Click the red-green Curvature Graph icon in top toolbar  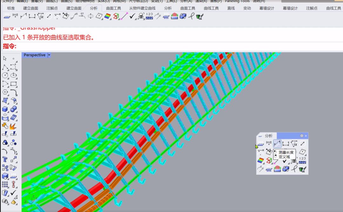pos(174,16)
